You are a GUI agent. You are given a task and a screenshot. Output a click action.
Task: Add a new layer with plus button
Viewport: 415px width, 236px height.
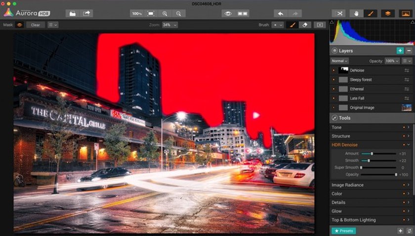(400, 50)
